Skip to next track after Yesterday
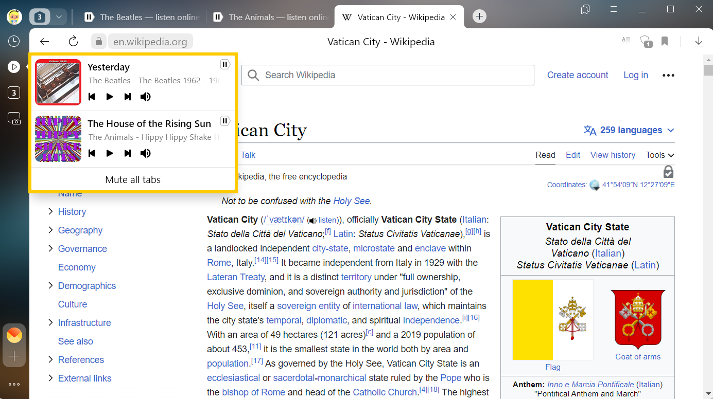 click(128, 97)
